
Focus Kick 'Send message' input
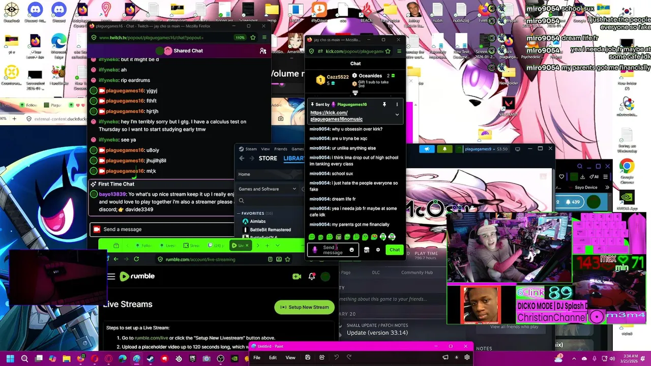pos(333,250)
